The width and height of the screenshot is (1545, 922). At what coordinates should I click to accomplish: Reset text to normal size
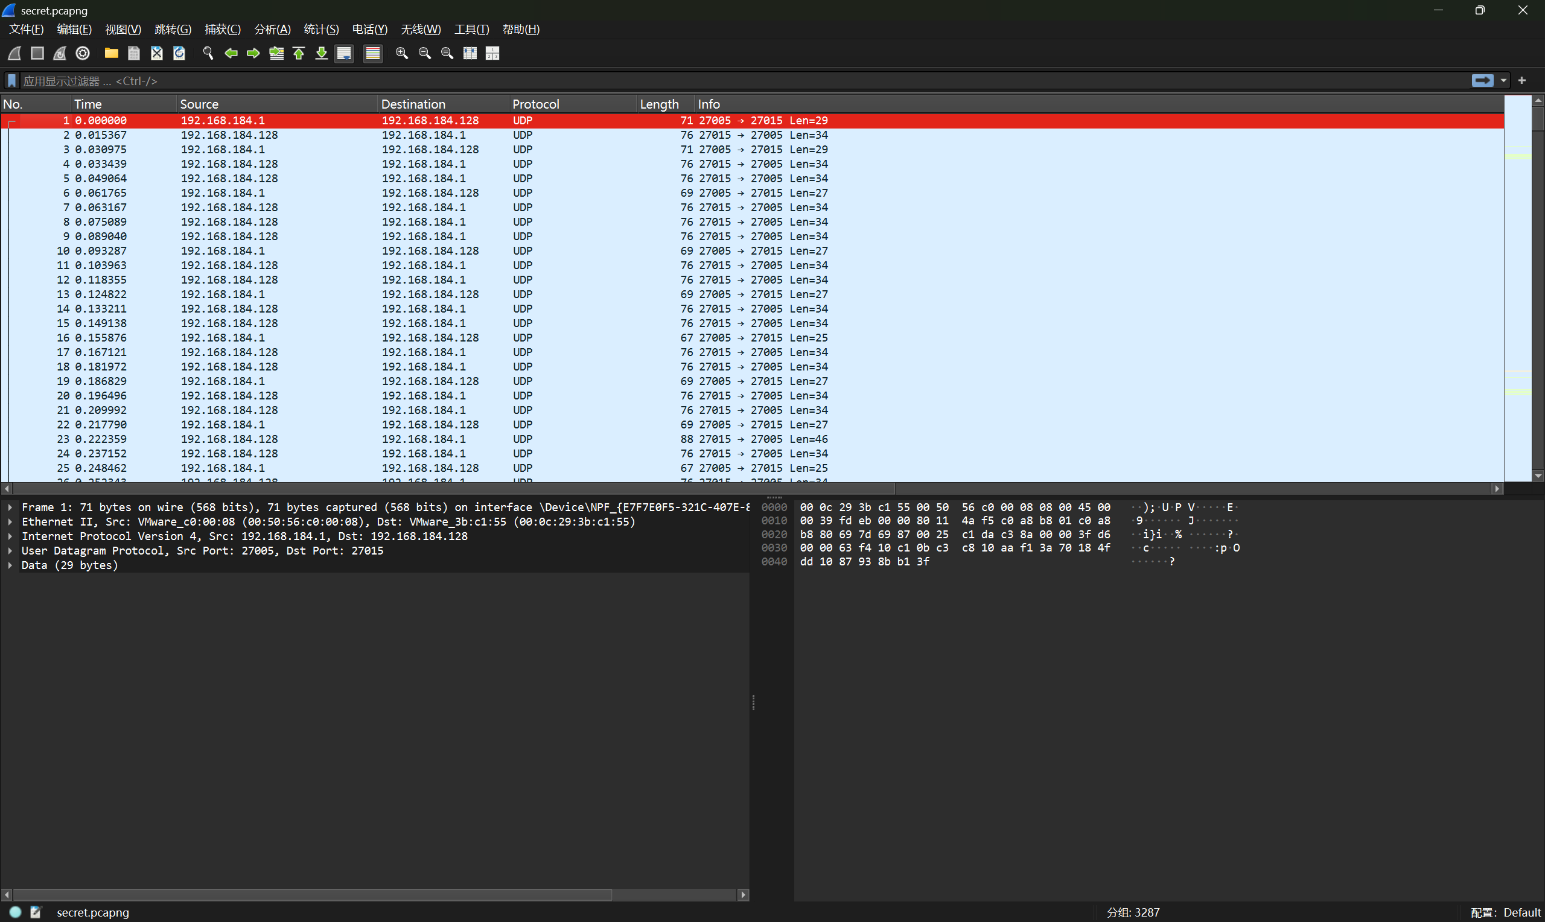pyautogui.click(x=447, y=54)
